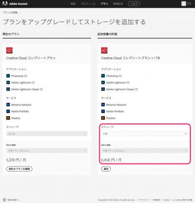This screenshot has width=195, height=203.
Task: Click the '6,458 円 / 月' price
Action: coord(111,160)
